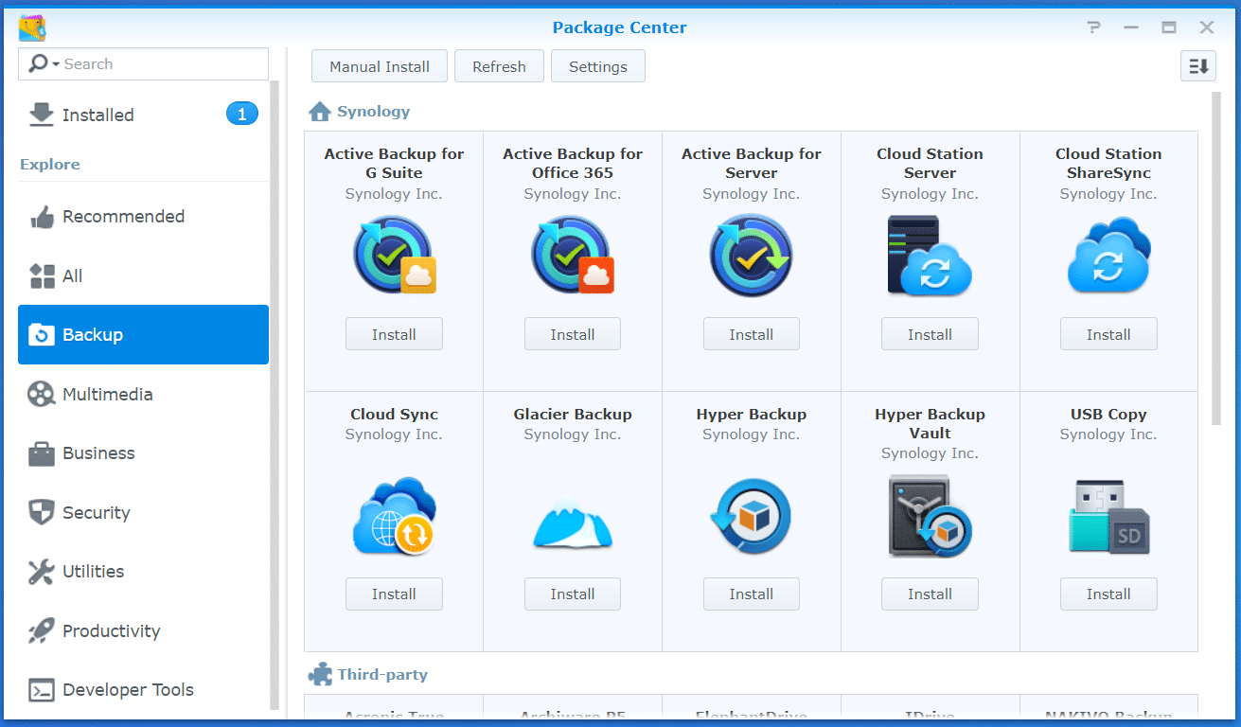Click the Hyper Backup Vault safe icon
Viewport: 1241px width, 727px height.
(929, 518)
